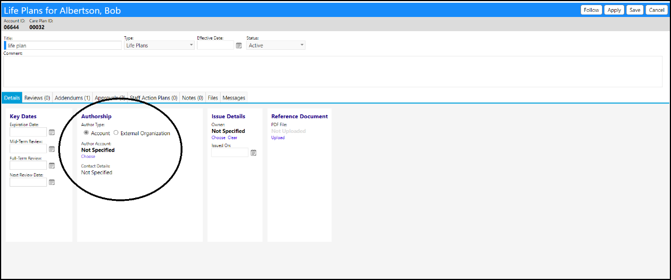
Task: Click the Full-Term Review date field
Action: [x=28, y=166]
